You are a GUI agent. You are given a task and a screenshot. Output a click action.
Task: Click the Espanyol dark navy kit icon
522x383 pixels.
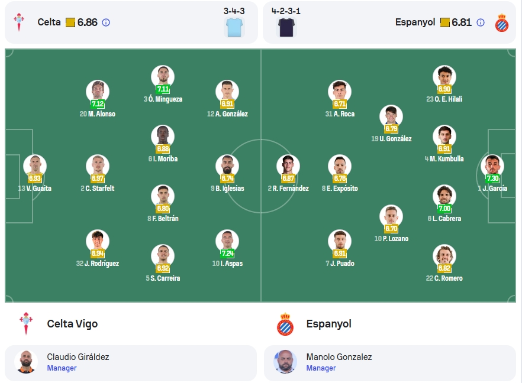point(286,27)
